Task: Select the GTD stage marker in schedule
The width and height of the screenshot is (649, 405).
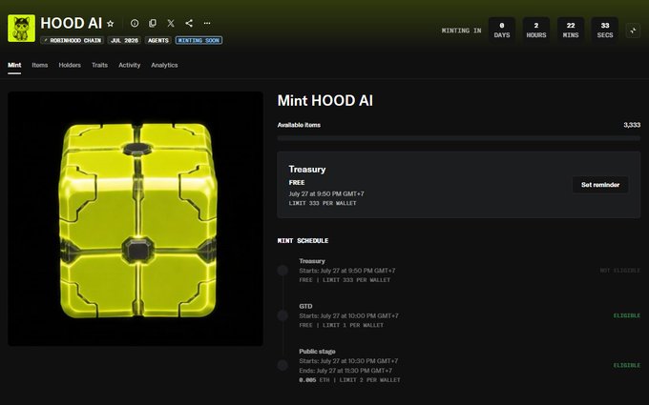Action: pos(283,315)
